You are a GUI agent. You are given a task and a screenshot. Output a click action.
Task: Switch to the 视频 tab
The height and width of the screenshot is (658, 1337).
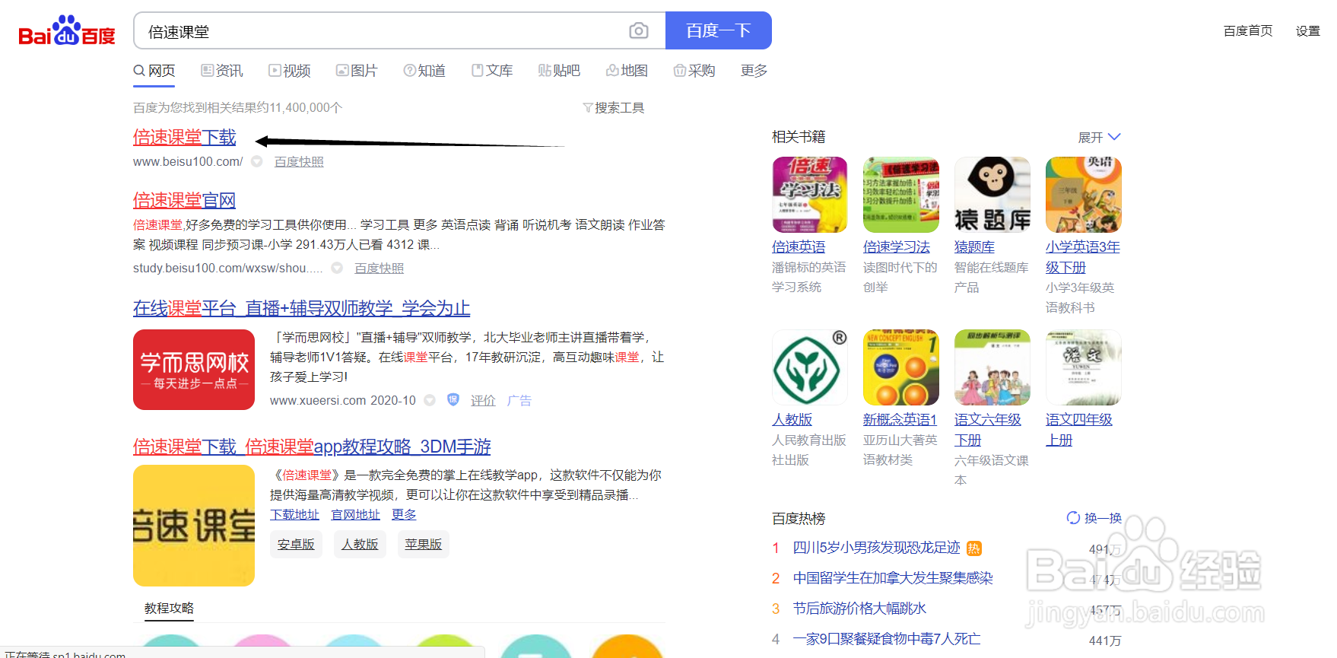tap(290, 71)
